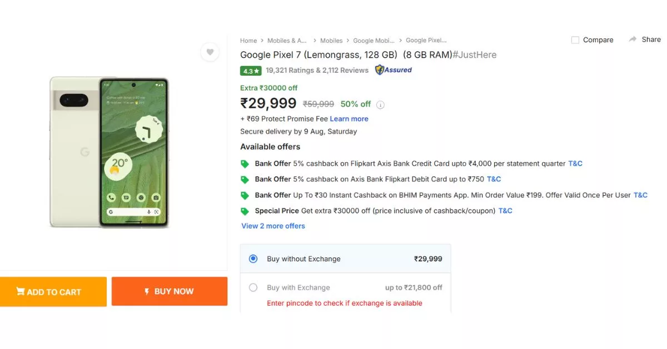This screenshot has height=349, width=667.
Task: Click the wishlist heart icon on product image
Action: click(210, 52)
